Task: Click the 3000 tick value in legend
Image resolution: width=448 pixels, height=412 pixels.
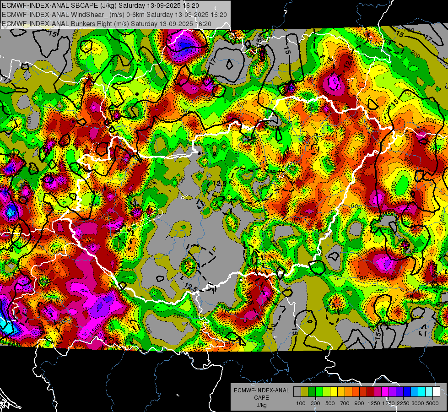Action: coord(418,403)
